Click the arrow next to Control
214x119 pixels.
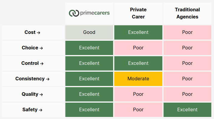(42, 64)
